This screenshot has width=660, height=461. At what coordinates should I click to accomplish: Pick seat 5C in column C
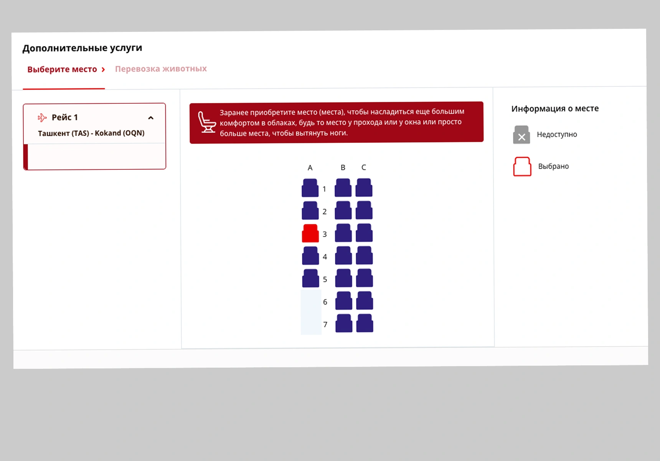click(x=365, y=278)
